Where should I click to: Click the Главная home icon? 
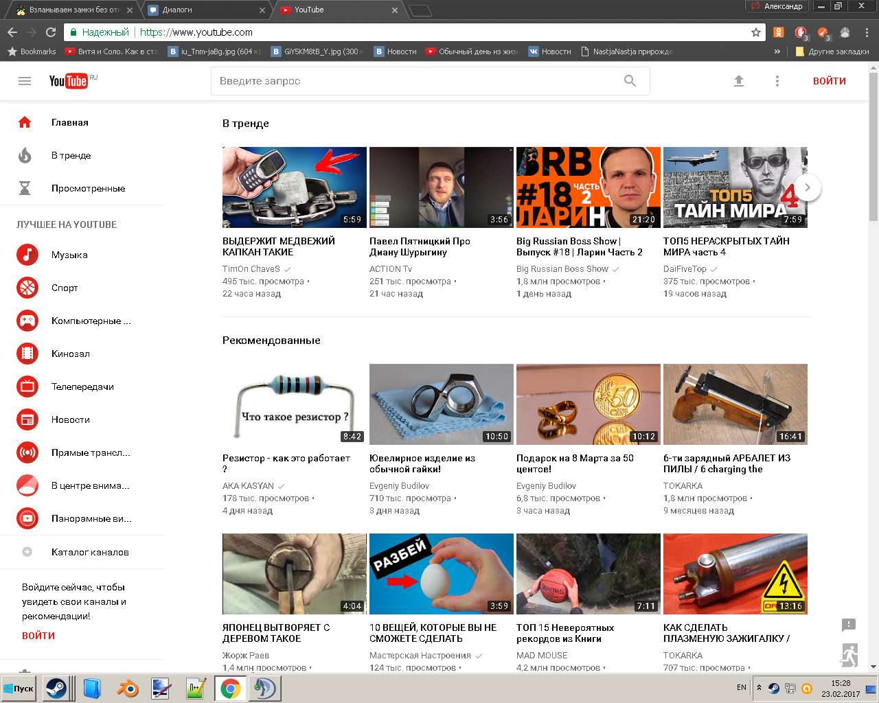pyautogui.click(x=25, y=122)
